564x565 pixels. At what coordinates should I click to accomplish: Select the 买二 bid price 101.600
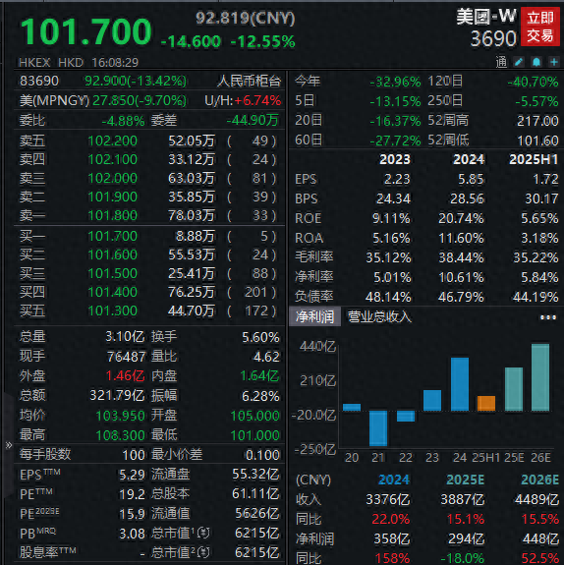(112, 254)
